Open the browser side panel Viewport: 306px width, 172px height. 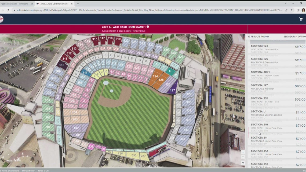point(298,10)
